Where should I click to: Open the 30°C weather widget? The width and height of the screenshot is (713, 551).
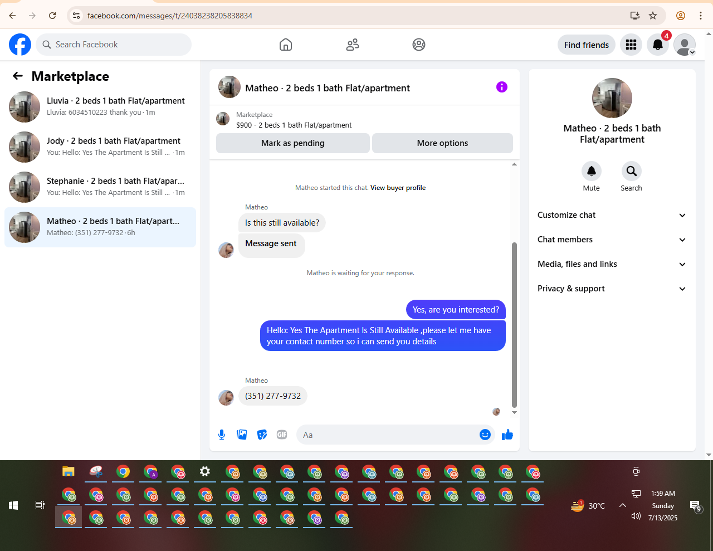[588, 505]
